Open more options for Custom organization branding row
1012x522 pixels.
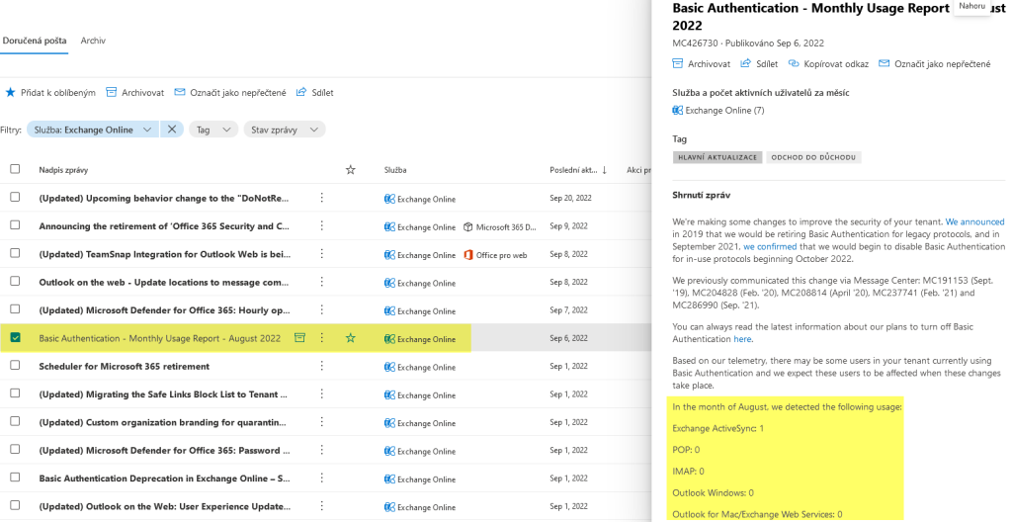pyautogui.click(x=321, y=422)
